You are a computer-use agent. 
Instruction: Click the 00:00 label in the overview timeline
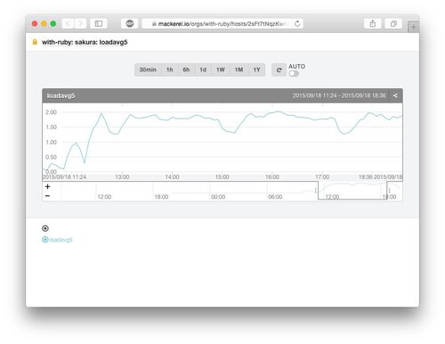(218, 197)
